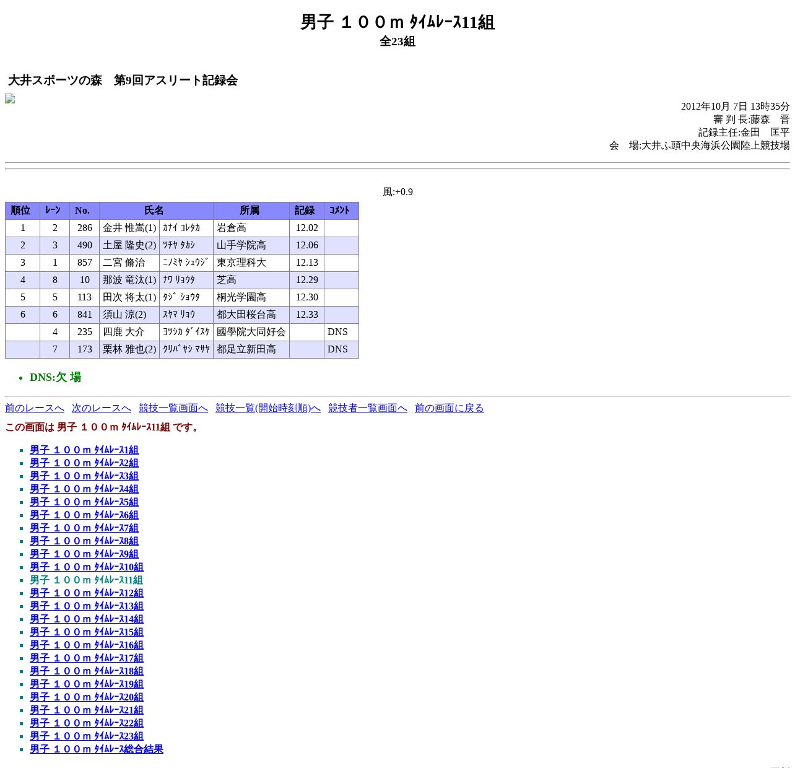Click the record value 12.06
This screenshot has height=768, width=795.
pos(306,245)
